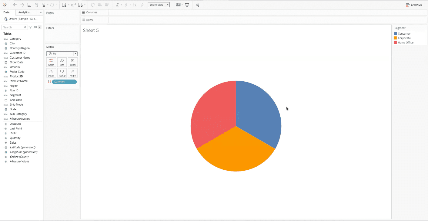The image size is (428, 221).
Task: Click the Tooltip mark button
Action: tap(62, 73)
